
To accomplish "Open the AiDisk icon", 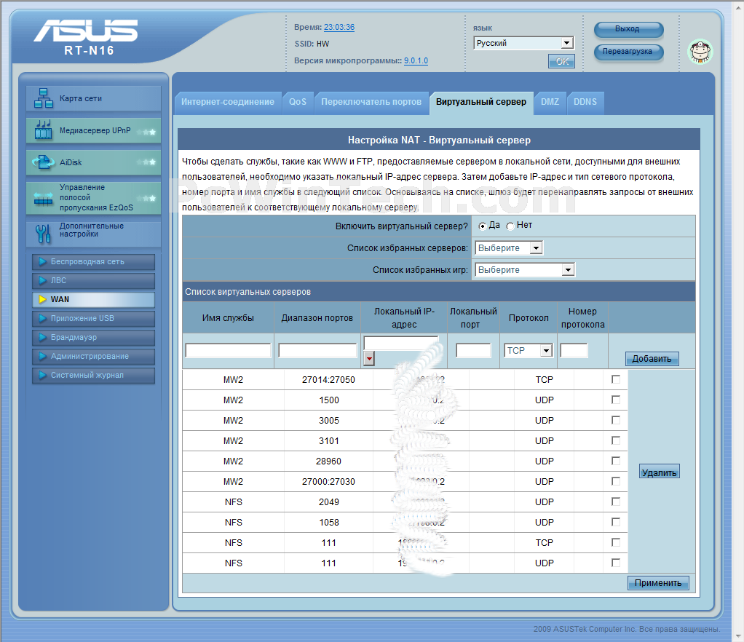I will (x=43, y=162).
